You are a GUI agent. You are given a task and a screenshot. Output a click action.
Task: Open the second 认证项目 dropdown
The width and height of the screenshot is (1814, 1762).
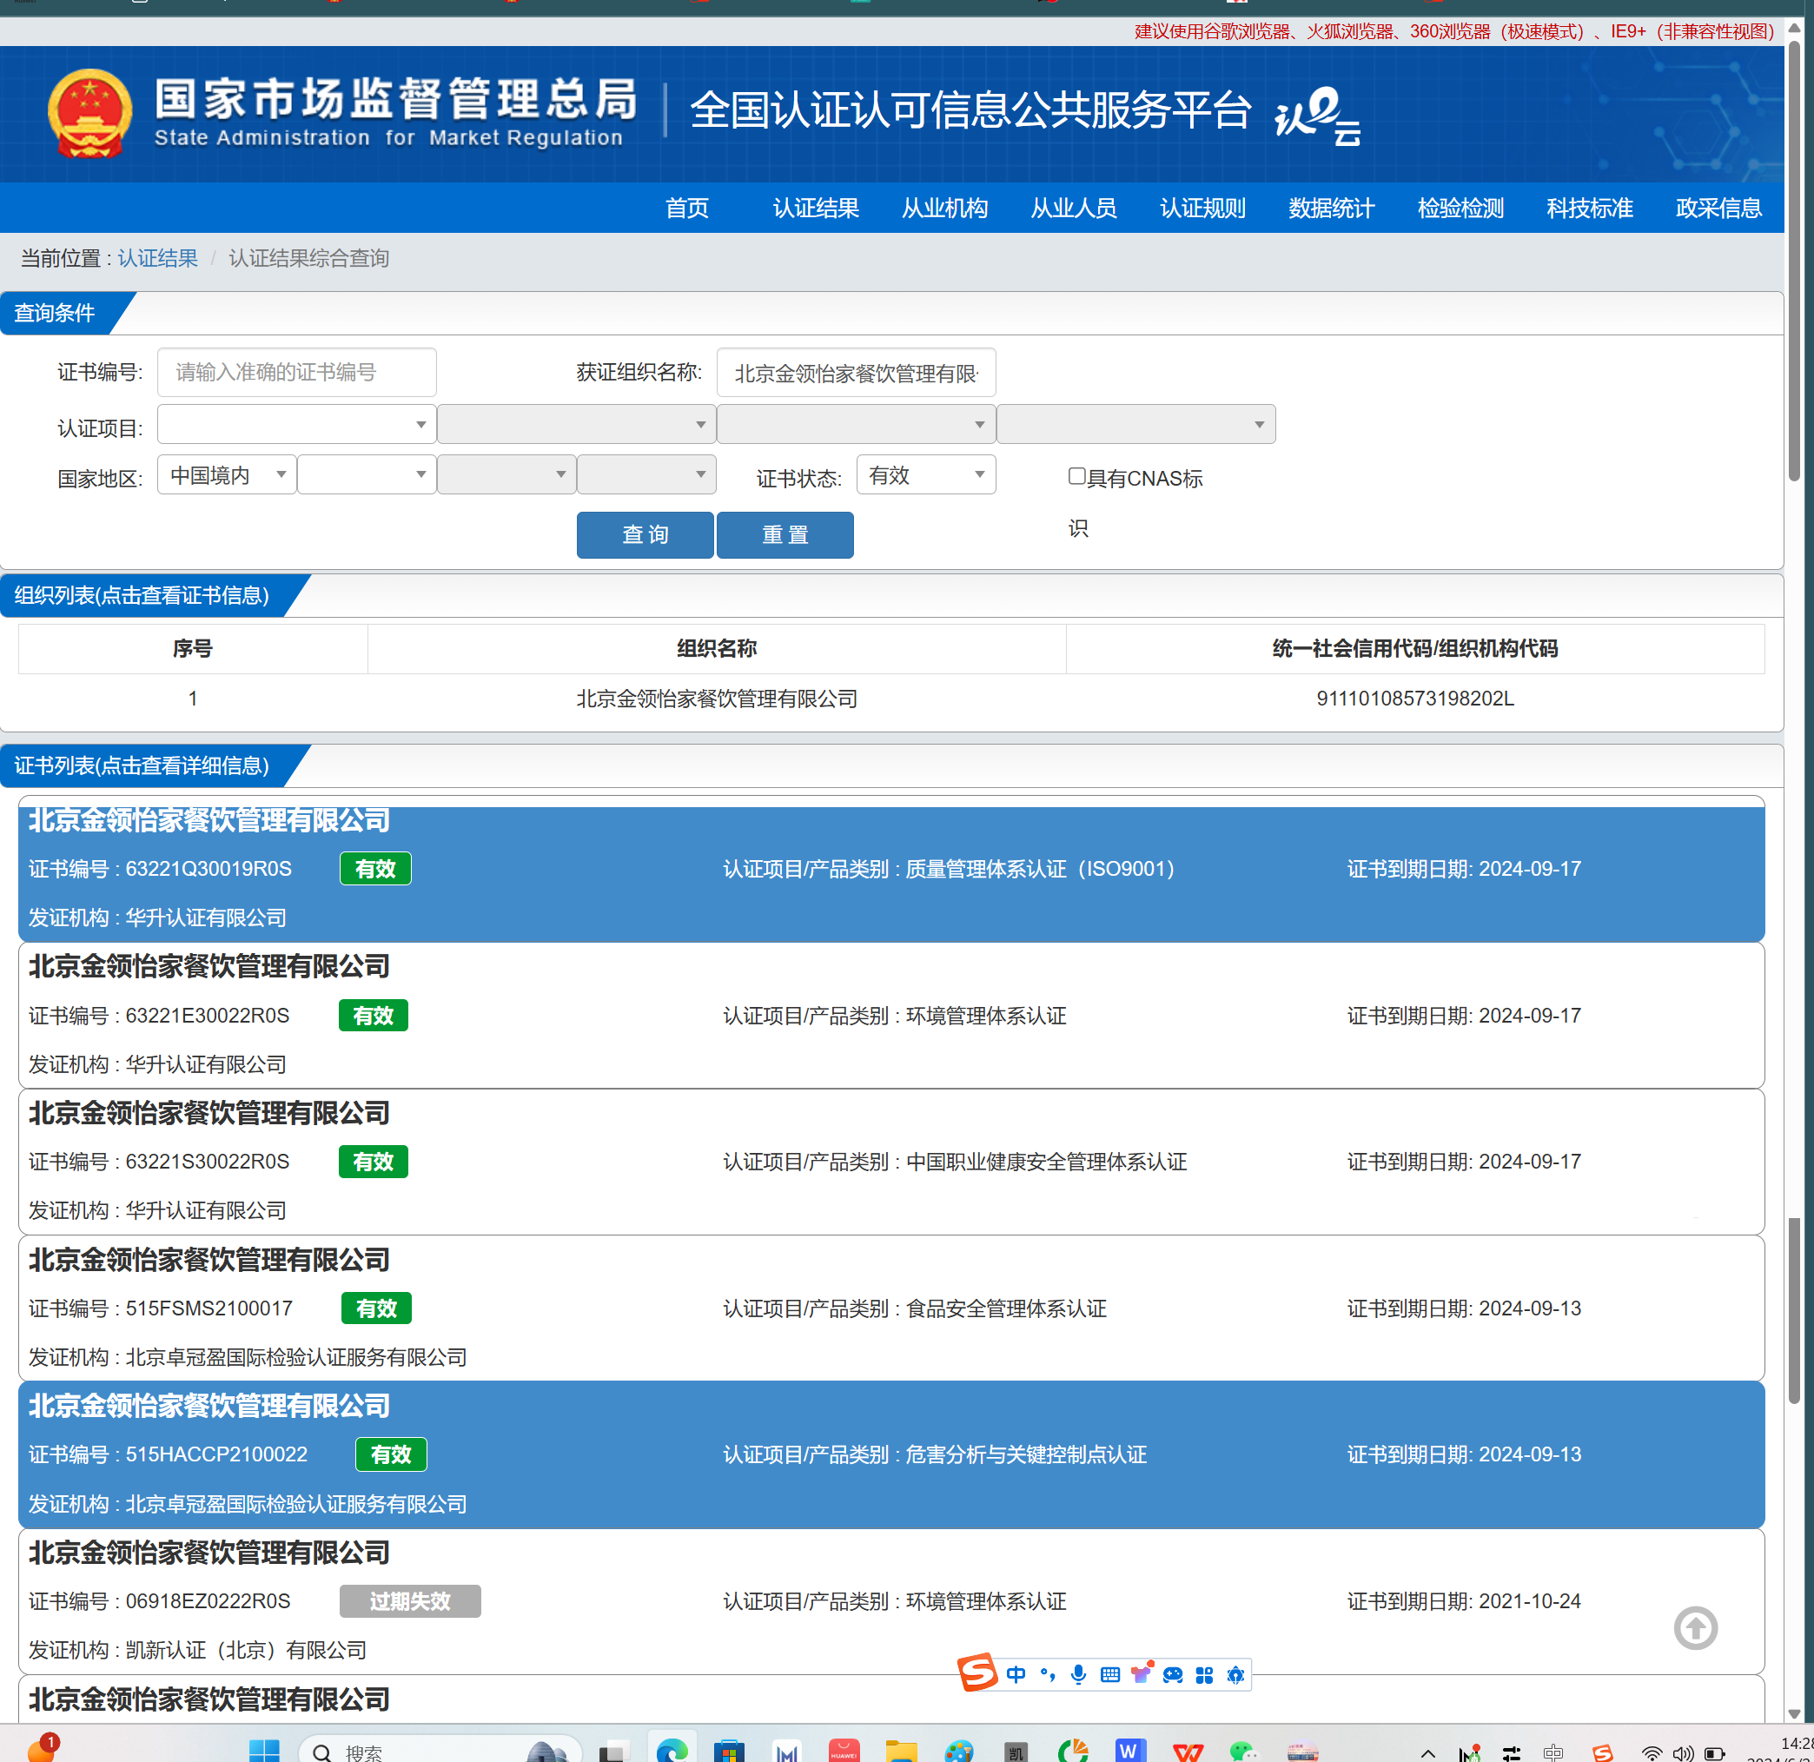(576, 424)
